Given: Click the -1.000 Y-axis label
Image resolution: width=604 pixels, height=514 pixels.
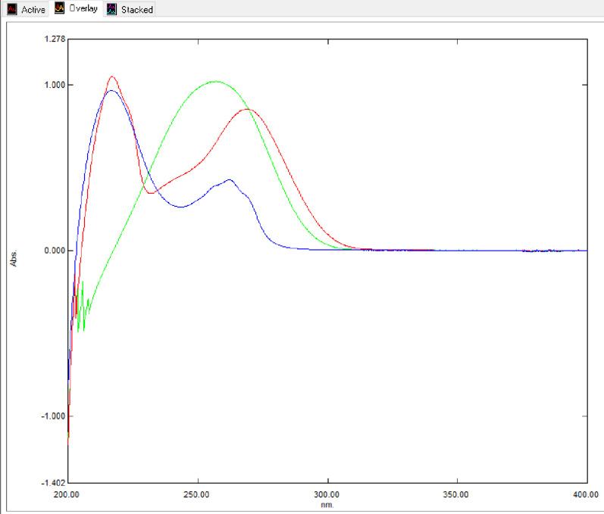Looking at the screenshot, I should (54, 416).
